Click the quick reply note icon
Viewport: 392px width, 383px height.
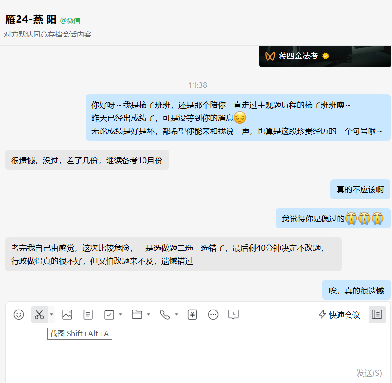tap(88, 314)
